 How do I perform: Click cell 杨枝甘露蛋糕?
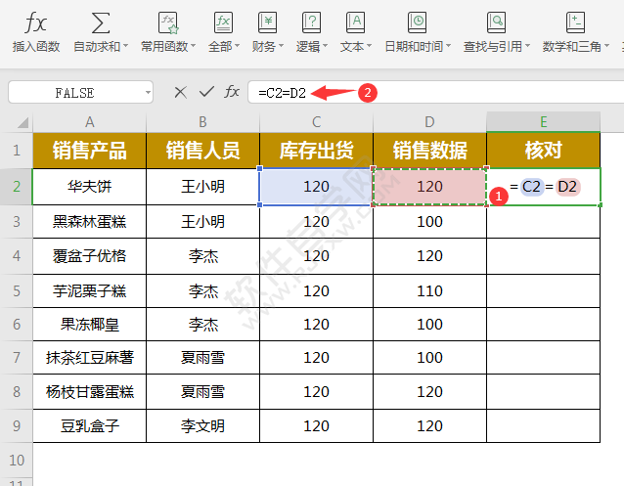click(90, 392)
